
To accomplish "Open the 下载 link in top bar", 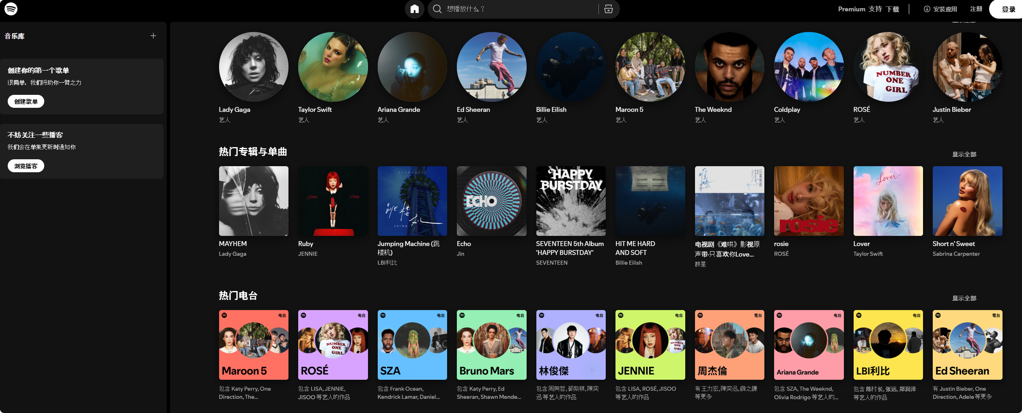I will 893,9.
